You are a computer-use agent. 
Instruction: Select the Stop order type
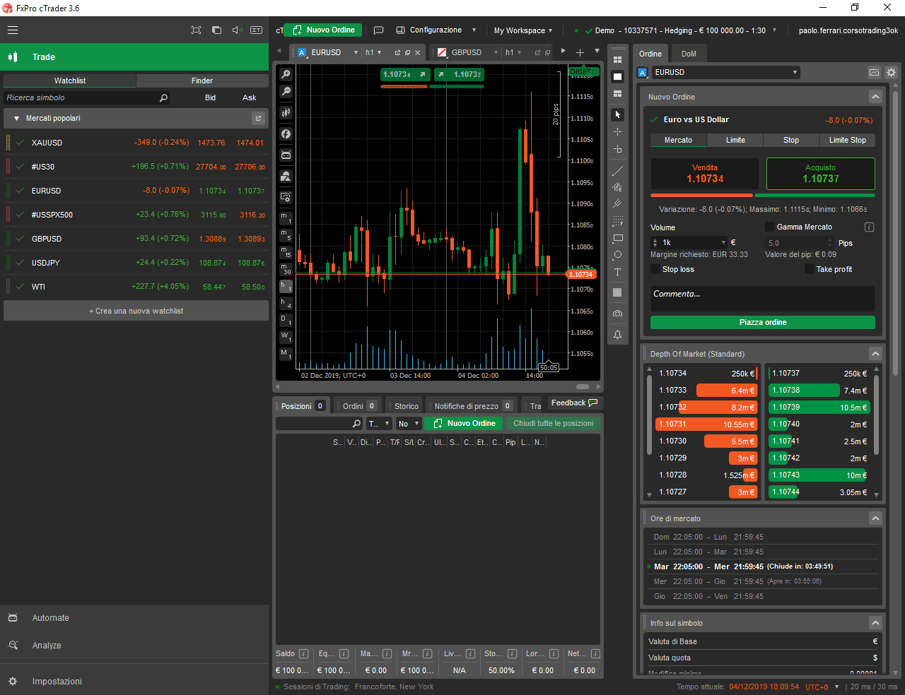(791, 140)
